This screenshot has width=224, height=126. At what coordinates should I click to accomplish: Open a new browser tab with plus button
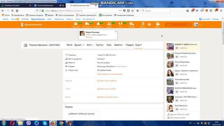click(101, 6)
